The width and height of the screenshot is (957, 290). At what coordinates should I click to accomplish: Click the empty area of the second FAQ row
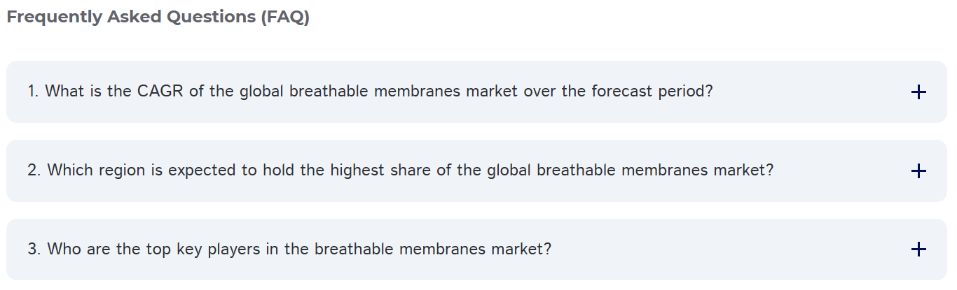point(841,171)
